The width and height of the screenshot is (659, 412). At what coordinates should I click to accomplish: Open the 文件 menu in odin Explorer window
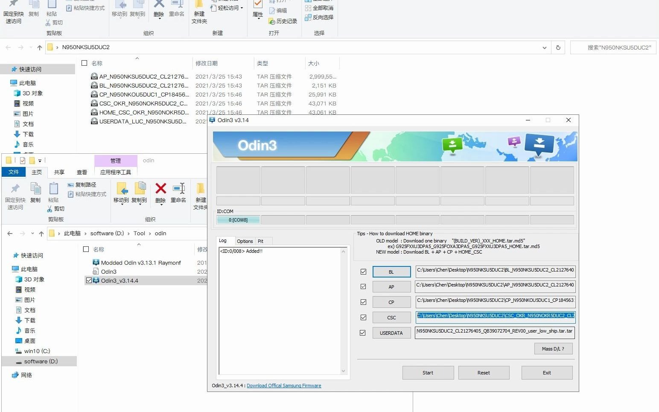click(14, 172)
